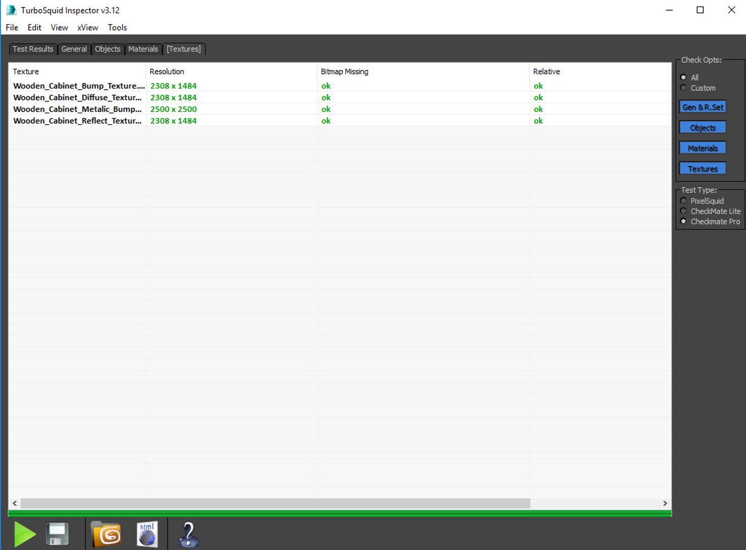Click the blue Objects check button

[703, 128]
